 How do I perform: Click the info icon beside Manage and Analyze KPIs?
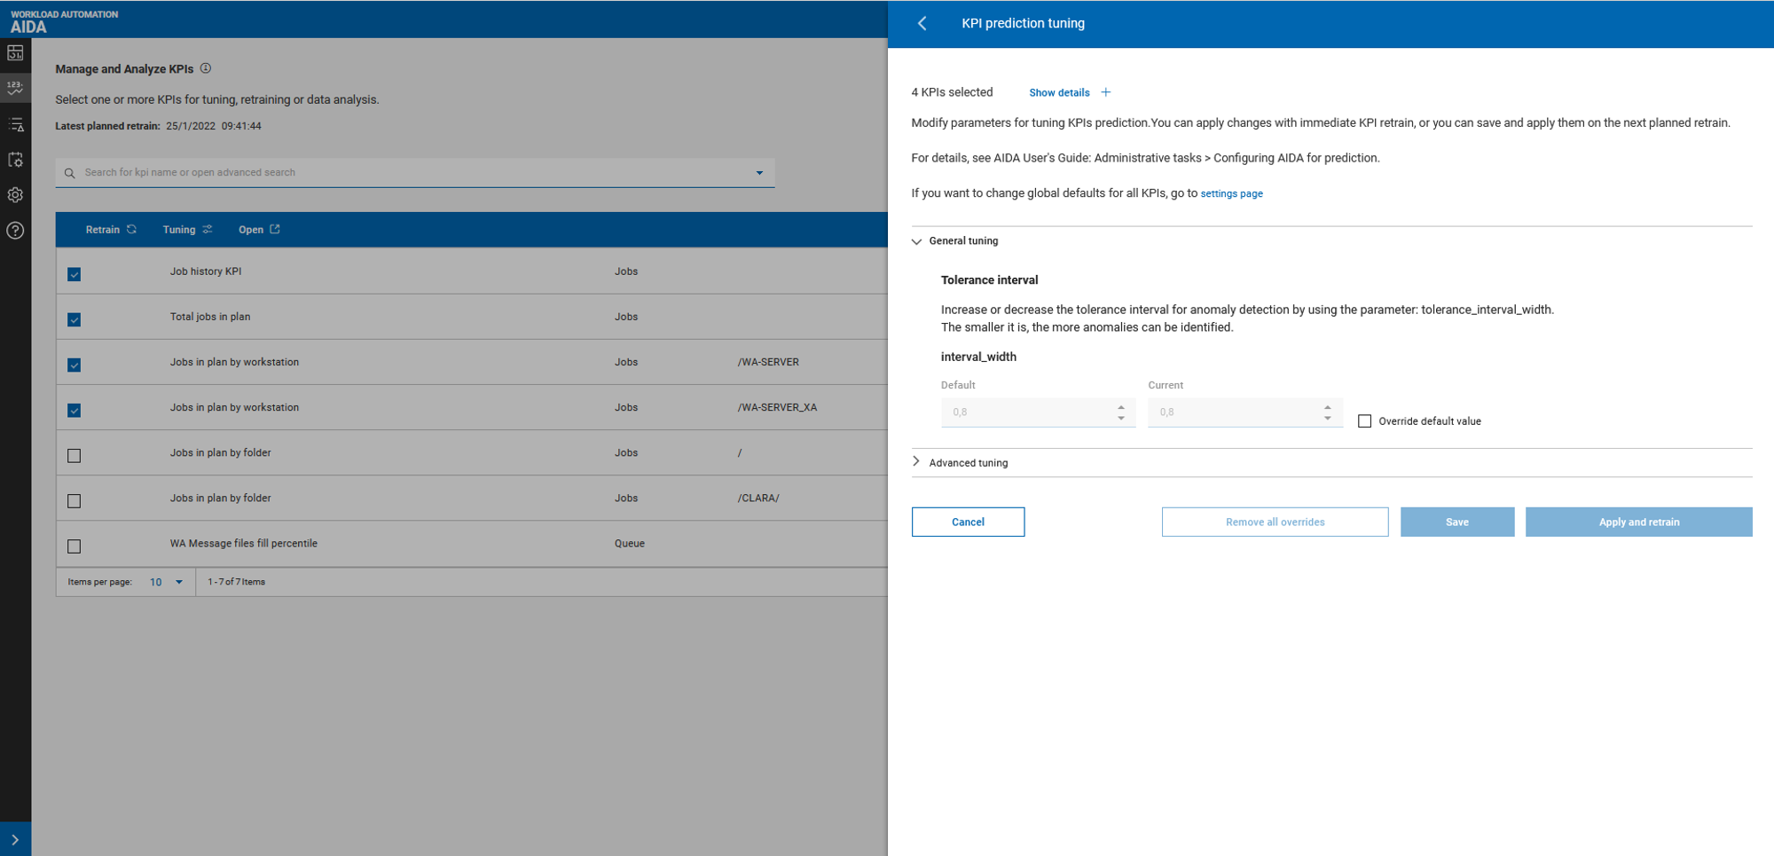[206, 68]
